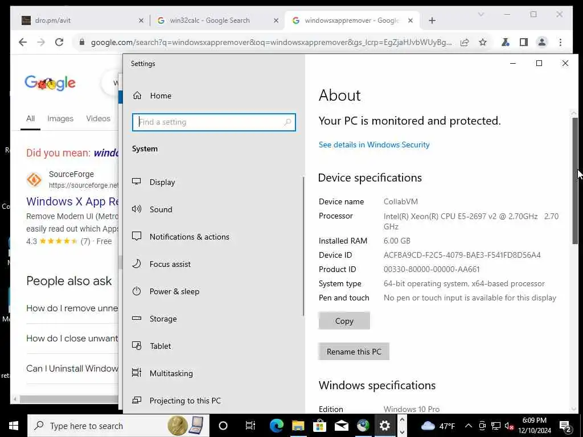Go back in Chrome

point(23,42)
